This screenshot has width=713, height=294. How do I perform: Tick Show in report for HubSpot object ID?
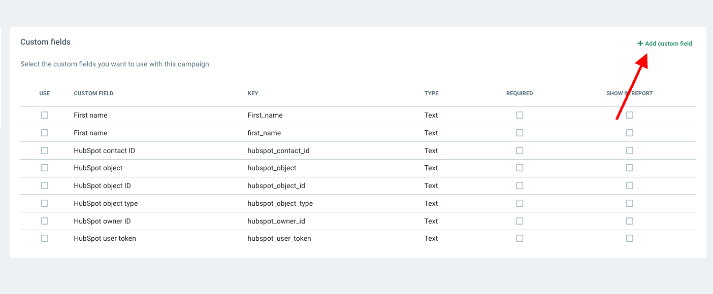(630, 186)
